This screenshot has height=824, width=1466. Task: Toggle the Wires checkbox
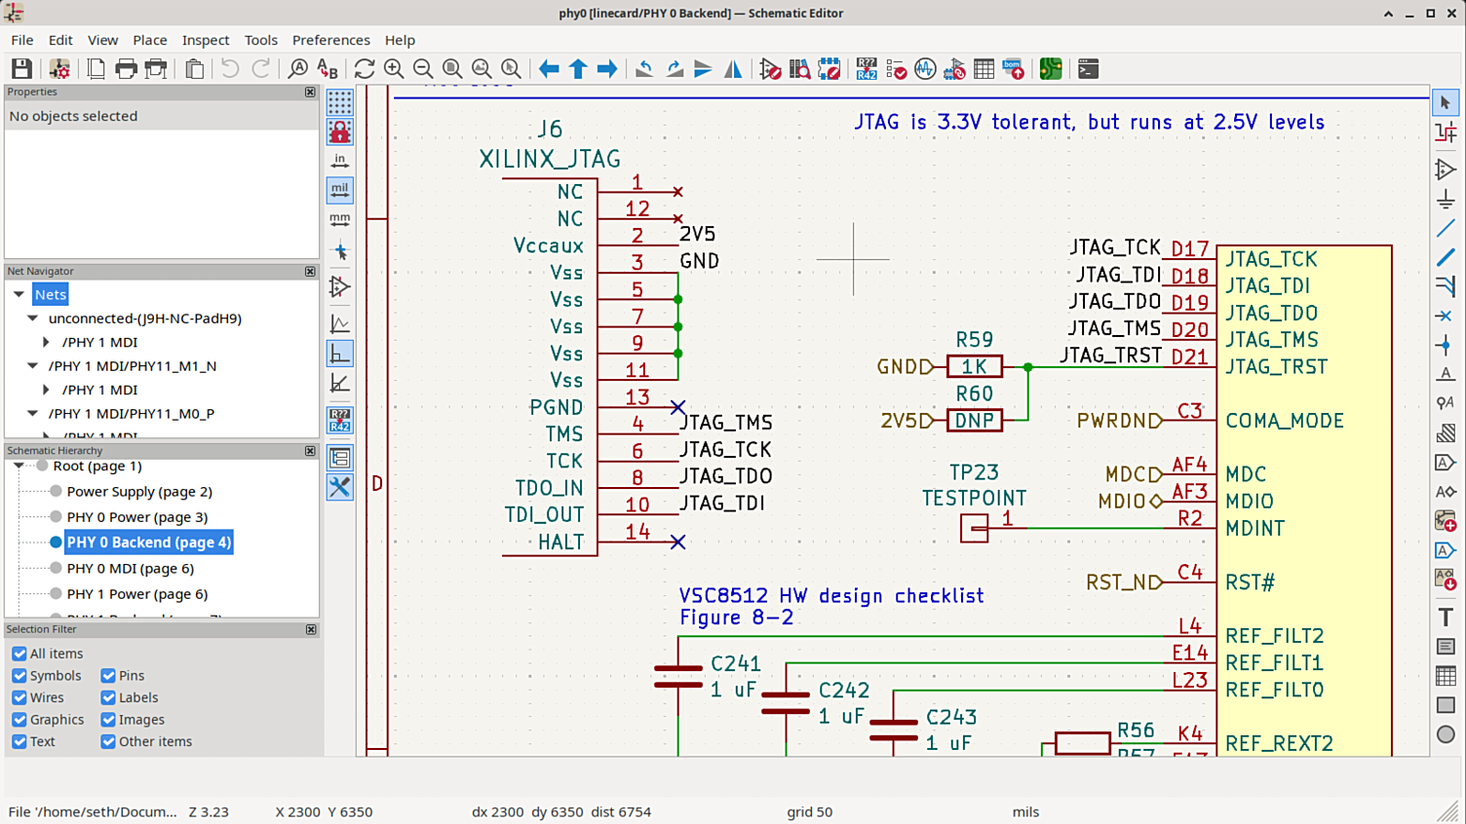point(19,698)
